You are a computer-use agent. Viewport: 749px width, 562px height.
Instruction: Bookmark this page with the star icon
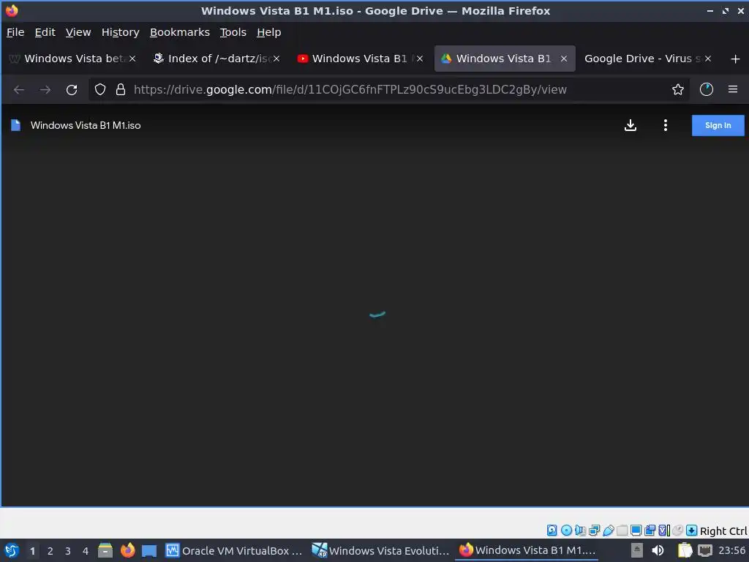[x=677, y=89]
